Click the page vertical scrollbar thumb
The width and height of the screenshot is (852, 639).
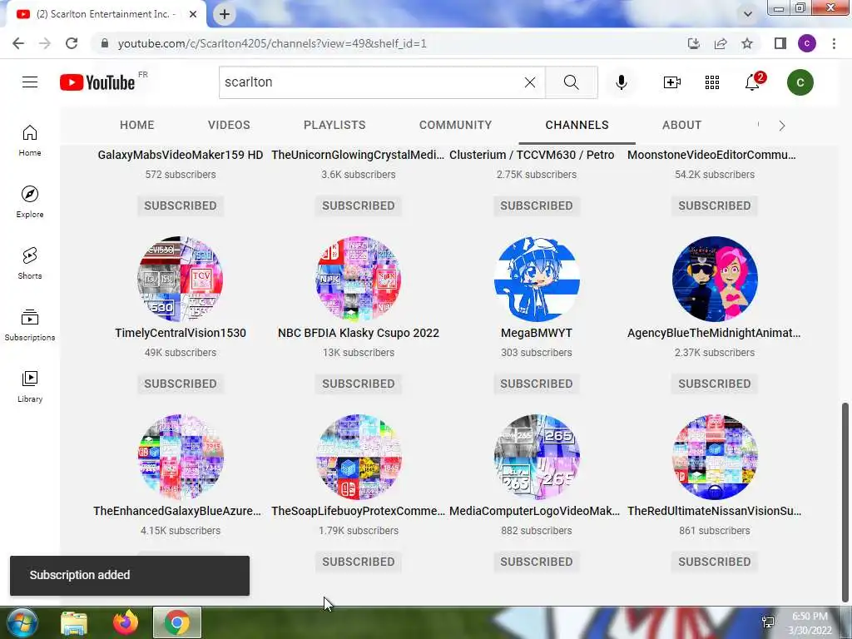click(x=845, y=503)
